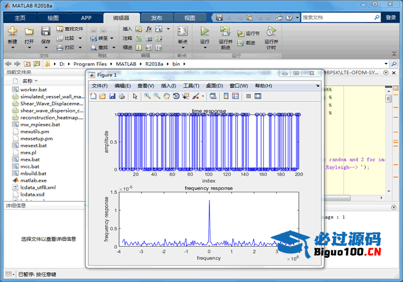Image resolution: width=403 pixels, height=282 pixels.
Task: Click the smart indent icon
Action: [x=139, y=47]
